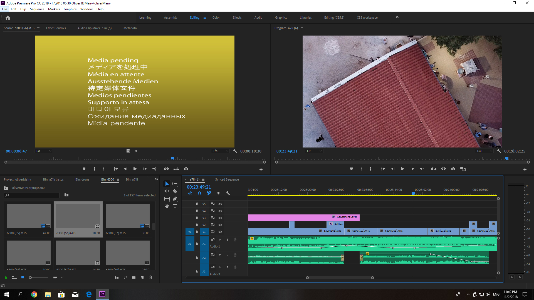This screenshot has height=300, width=534.
Task: Click Insert button in Source monitor
Action: coord(166,169)
